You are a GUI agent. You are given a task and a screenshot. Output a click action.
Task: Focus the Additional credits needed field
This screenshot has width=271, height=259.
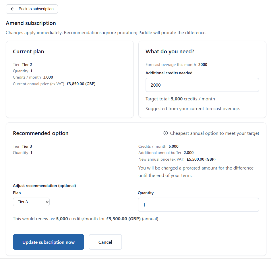202,85
